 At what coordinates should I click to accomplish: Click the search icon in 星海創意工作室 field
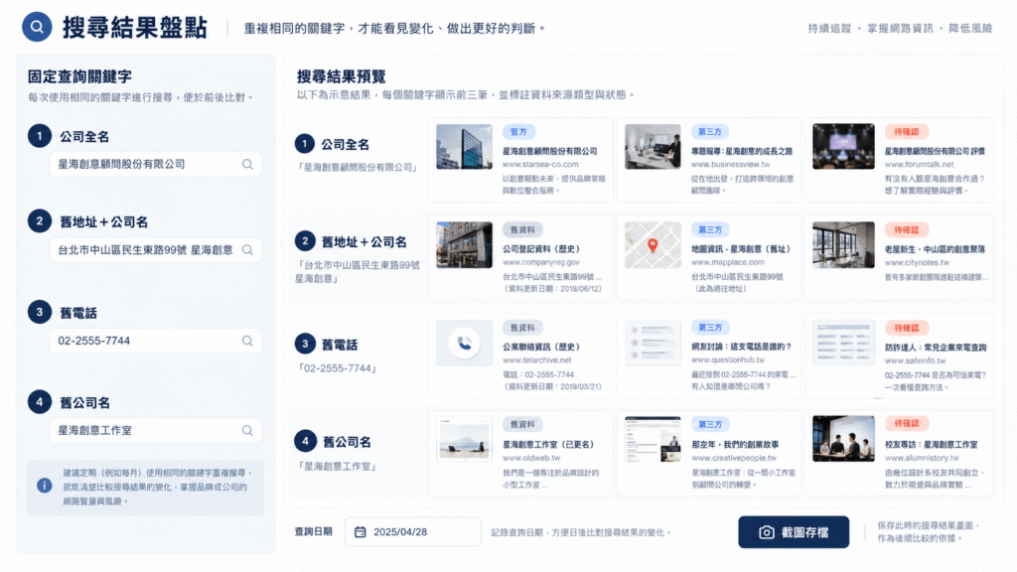tap(247, 430)
